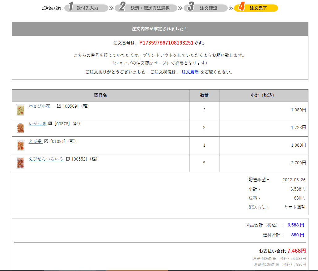The image size is (318, 271).
Task: Click the highlighted step 4 注文完了
Action: (x=256, y=8)
